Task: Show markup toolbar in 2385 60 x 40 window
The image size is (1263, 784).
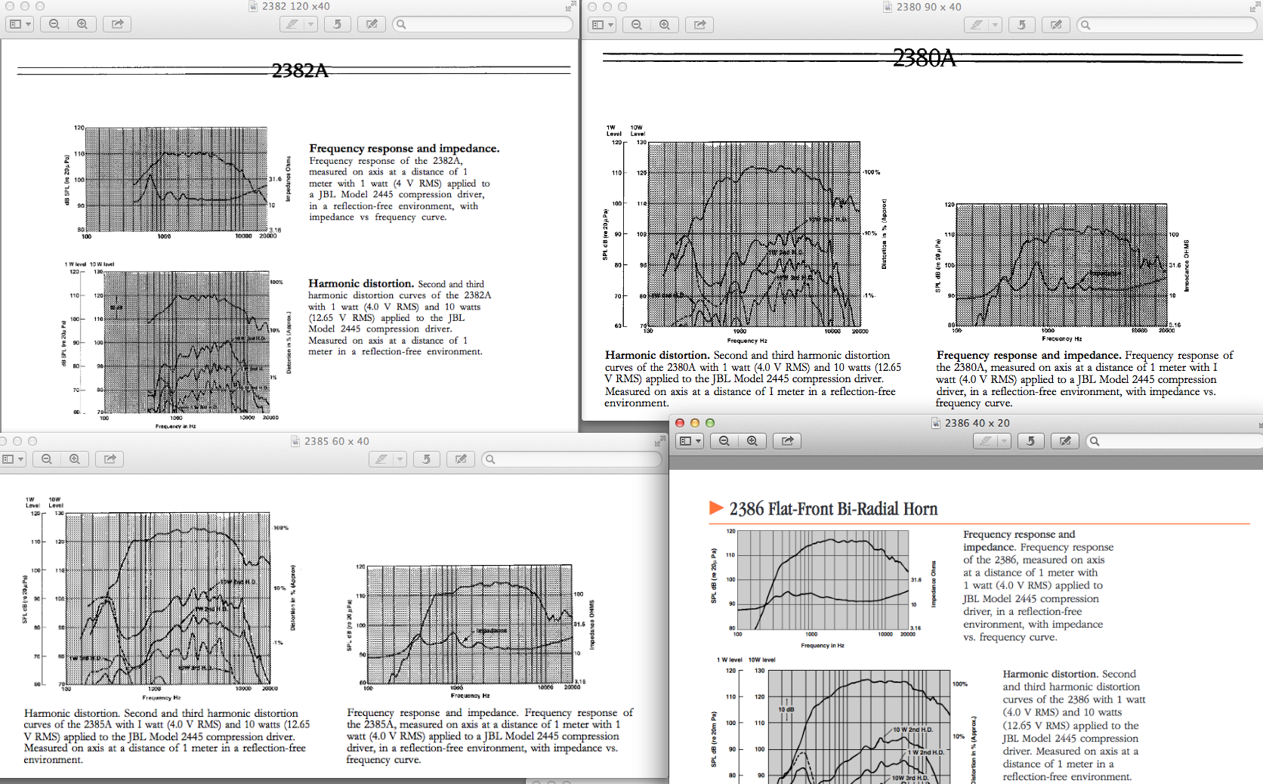Action: (461, 458)
